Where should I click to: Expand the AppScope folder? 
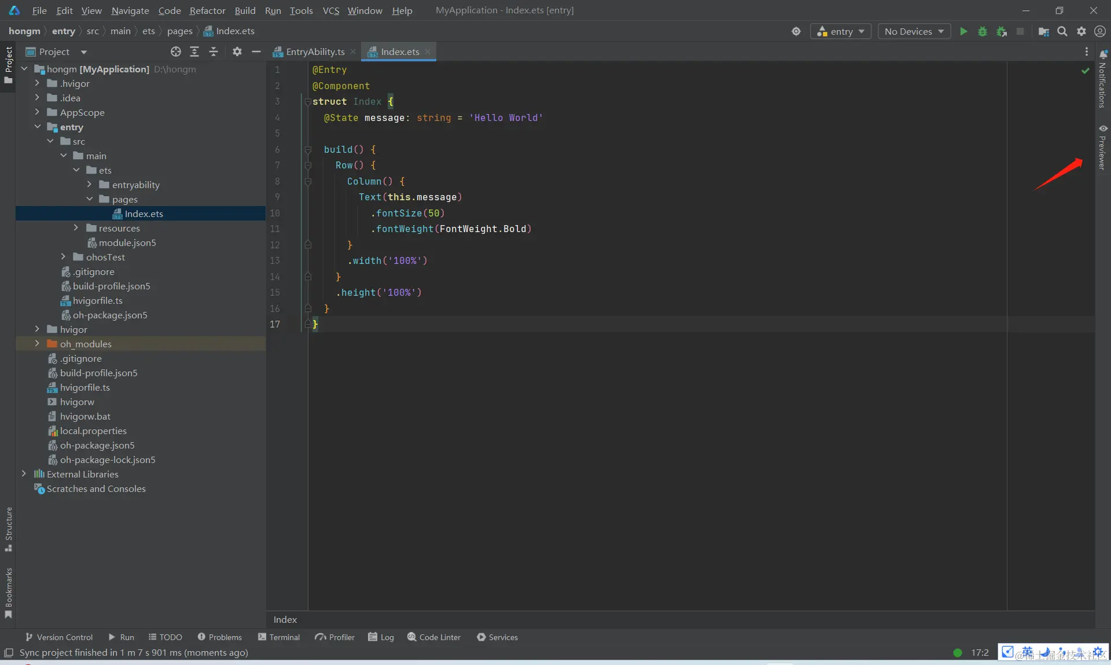pos(37,112)
